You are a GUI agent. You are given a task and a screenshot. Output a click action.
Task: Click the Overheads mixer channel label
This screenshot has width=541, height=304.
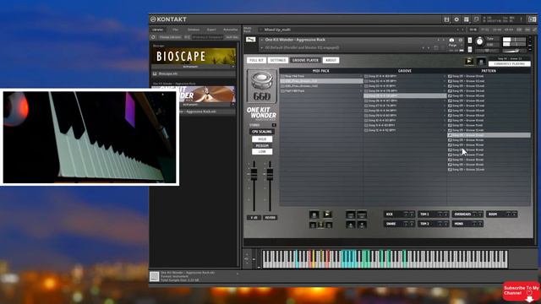coord(462,214)
